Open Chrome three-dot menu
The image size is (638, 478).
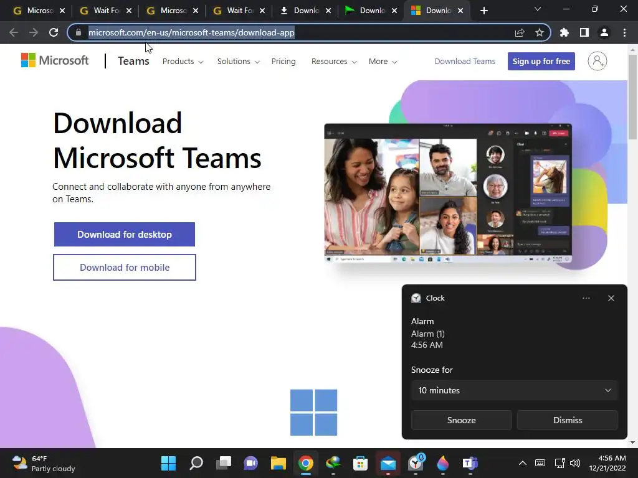click(624, 32)
